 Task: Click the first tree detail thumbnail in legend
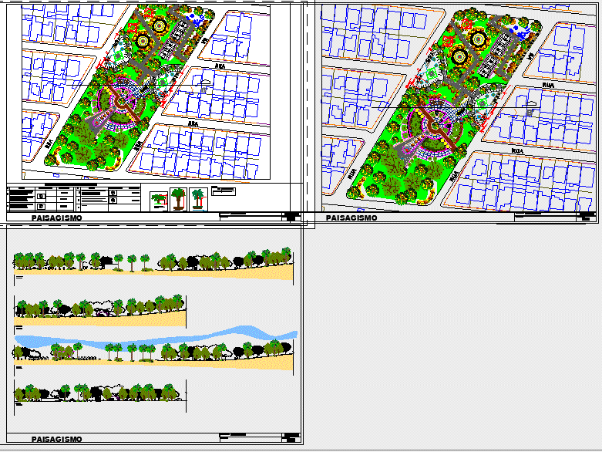click(160, 200)
